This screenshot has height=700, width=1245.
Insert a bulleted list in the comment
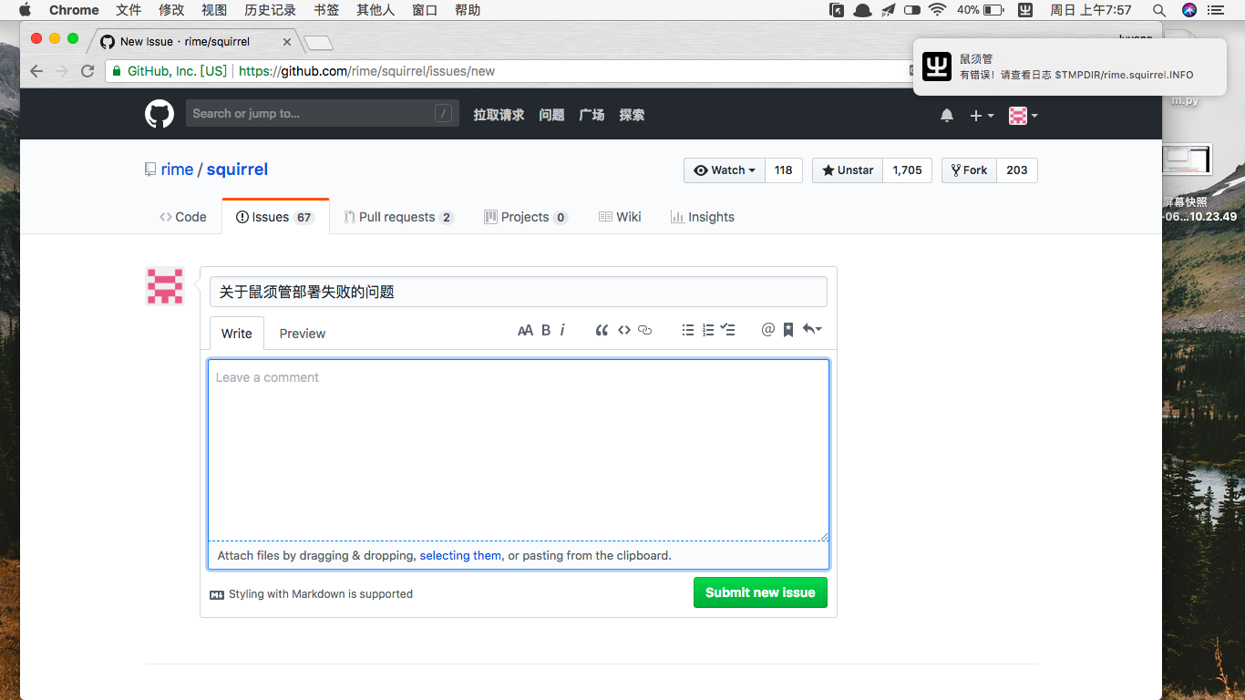tap(688, 330)
